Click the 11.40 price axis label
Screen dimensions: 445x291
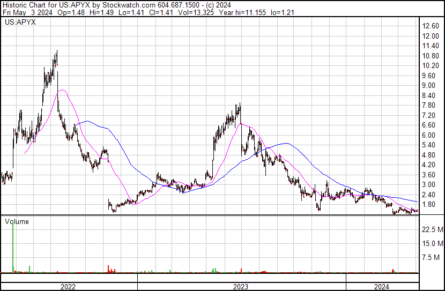point(431,46)
